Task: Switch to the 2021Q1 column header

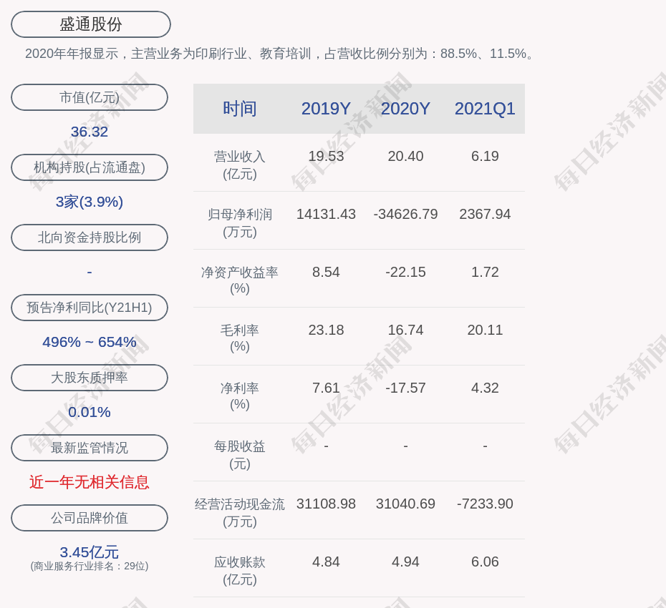Action: [485, 109]
